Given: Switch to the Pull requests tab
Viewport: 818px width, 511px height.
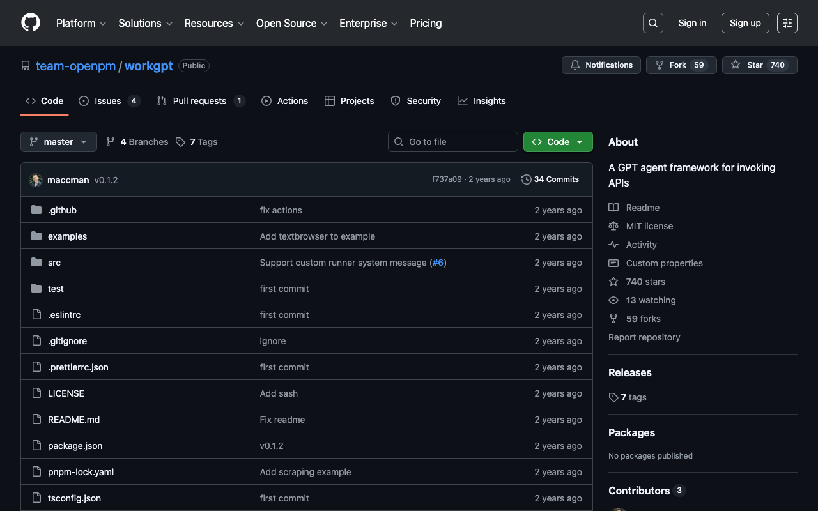Looking at the screenshot, I should coord(200,101).
